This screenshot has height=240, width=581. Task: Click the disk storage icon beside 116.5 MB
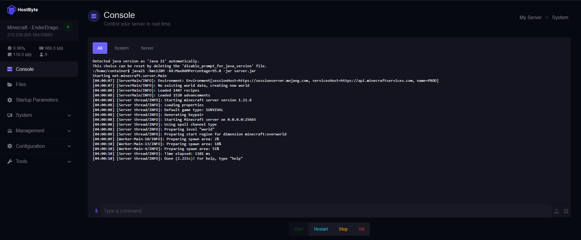(9, 54)
